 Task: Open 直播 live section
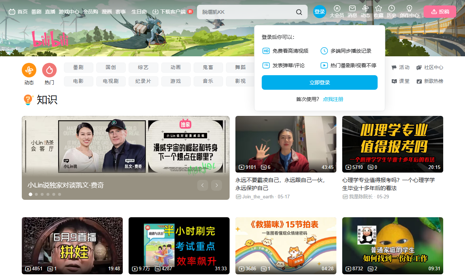click(x=50, y=12)
